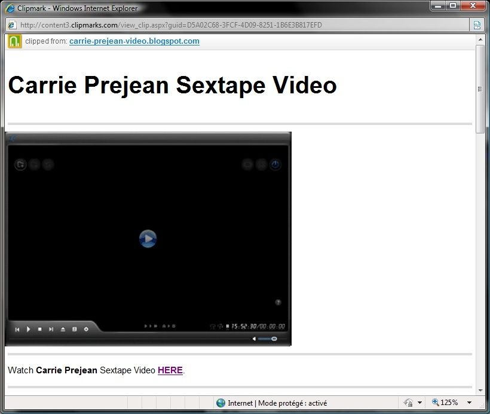Click the speaker mute icon in player
490x414 pixels.
tap(254, 339)
